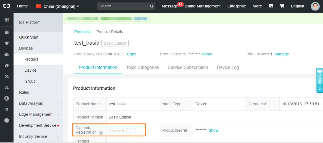
Task: Click the server stack sidebar icon
Action: (7, 32)
